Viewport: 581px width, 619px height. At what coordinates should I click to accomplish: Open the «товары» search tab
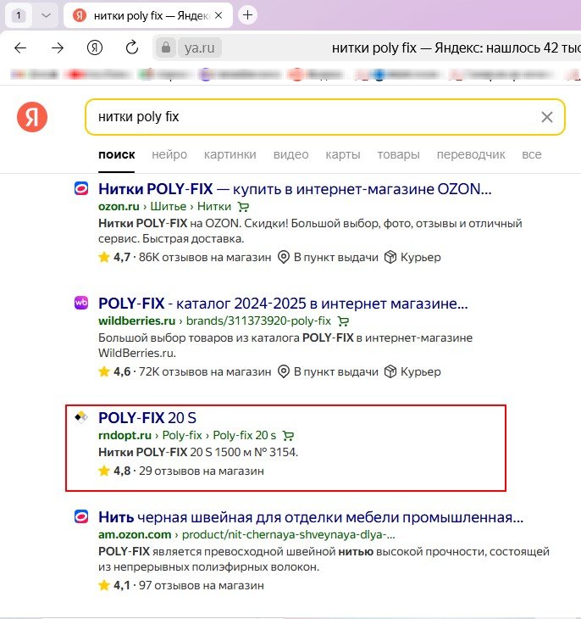click(398, 154)
